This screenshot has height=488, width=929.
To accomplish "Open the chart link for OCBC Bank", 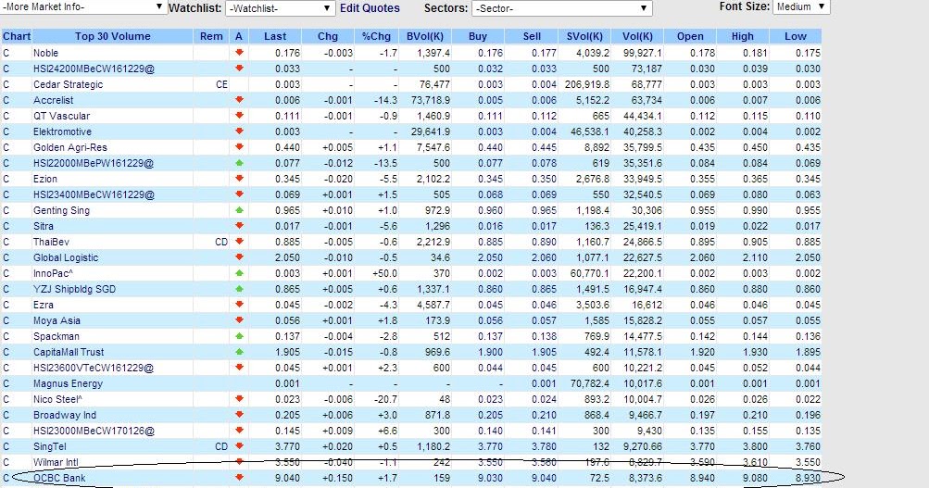I will point(6,478).
